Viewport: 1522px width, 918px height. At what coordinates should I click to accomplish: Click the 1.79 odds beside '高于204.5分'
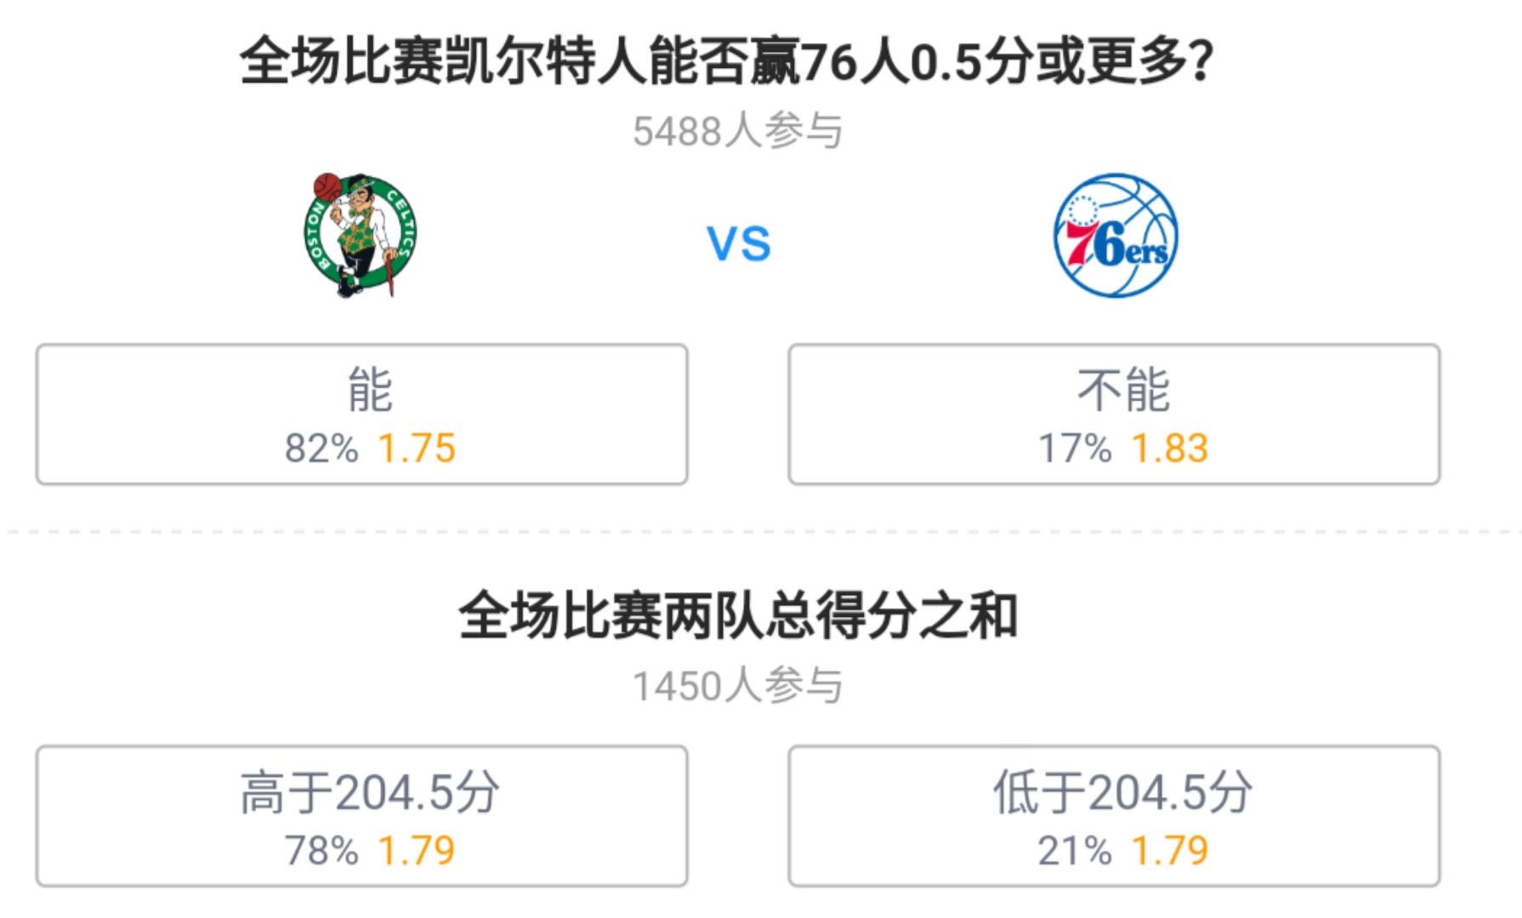417,847
